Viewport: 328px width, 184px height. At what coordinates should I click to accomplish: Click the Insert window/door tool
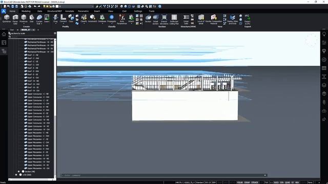(x=47, y=18)
